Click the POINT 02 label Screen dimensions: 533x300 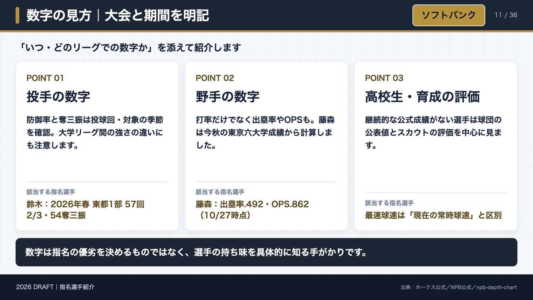(x=215, y=78)
